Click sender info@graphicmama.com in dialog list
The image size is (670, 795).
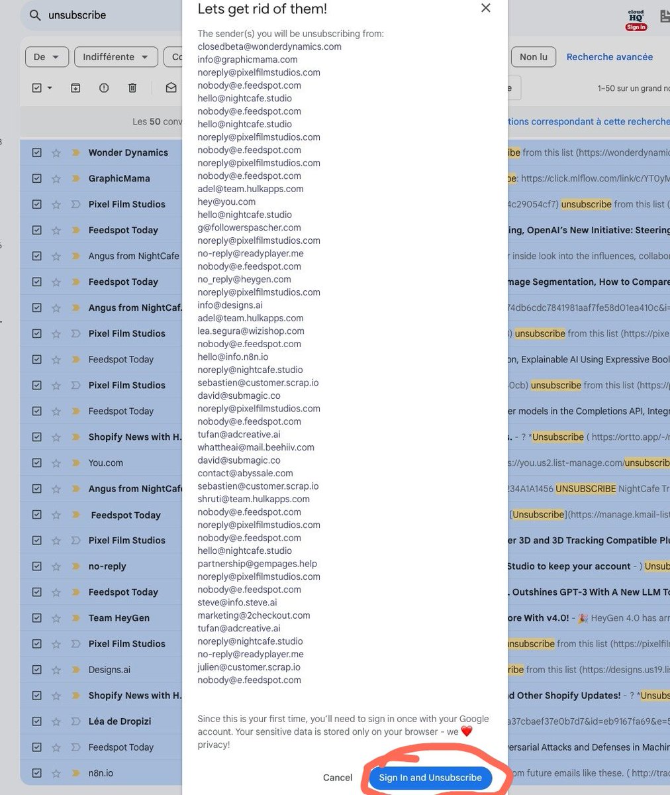248,60
